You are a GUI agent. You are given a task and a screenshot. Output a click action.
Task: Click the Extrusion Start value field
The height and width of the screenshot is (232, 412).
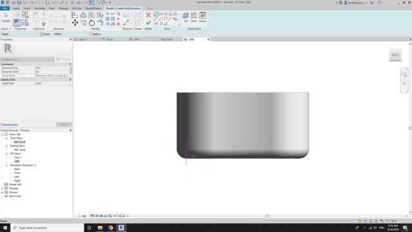pyautogui.click(x=52, y=72)
